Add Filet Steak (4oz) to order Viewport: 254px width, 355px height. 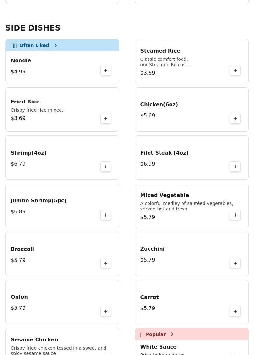point(235,167)
